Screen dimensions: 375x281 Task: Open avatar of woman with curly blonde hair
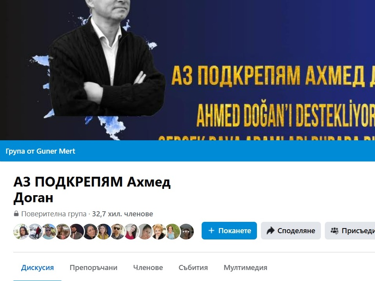coord(159,231)
